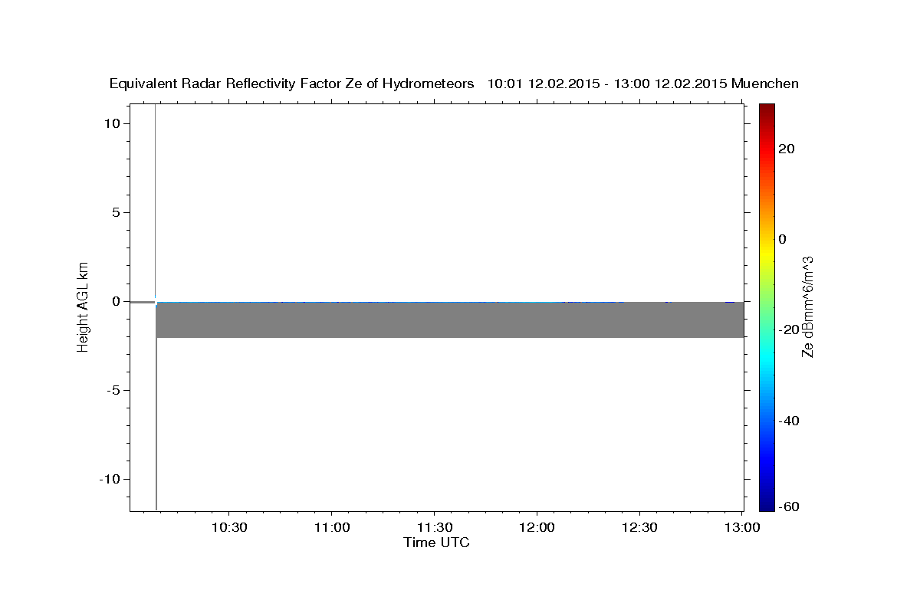Click the date range '10:01 12.02.2015 - 13:00 12.02.2015 Muenchen'
This screenshot has width=920, height=613.
643,84
